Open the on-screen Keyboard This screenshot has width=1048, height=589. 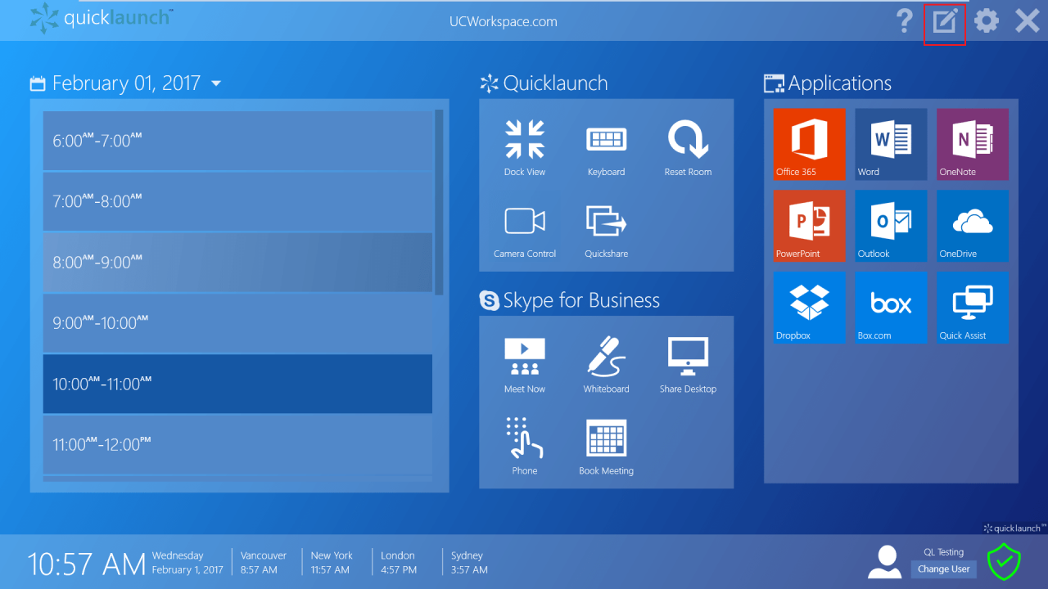[607, 148]
